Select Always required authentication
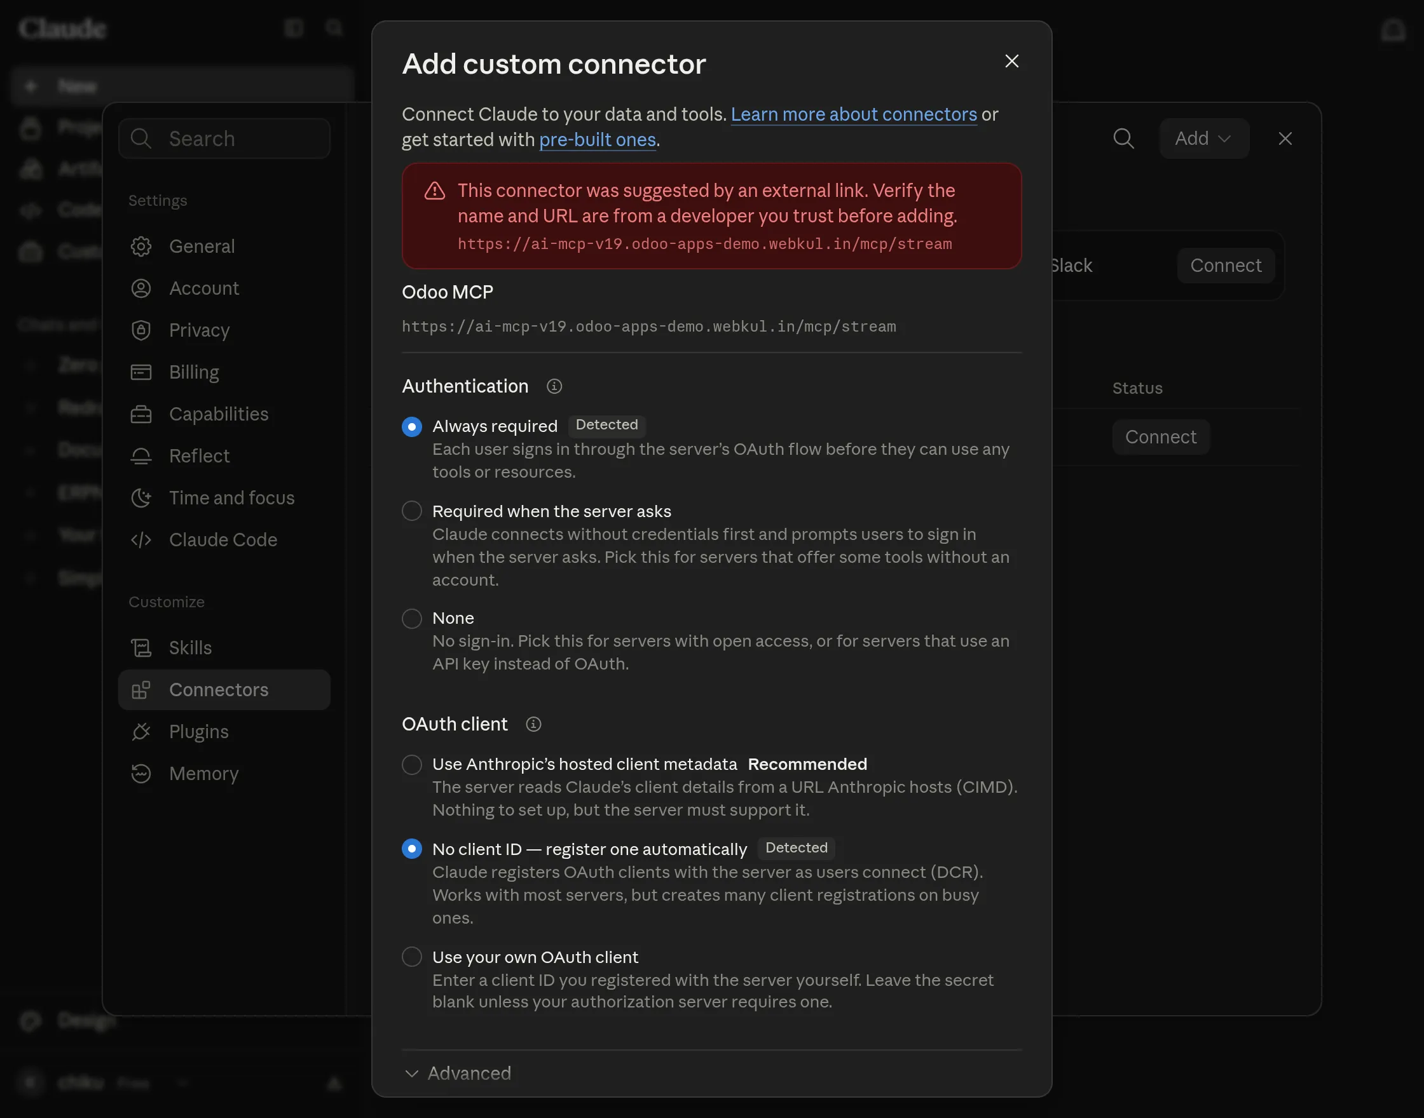 click(x=411, y=427)
